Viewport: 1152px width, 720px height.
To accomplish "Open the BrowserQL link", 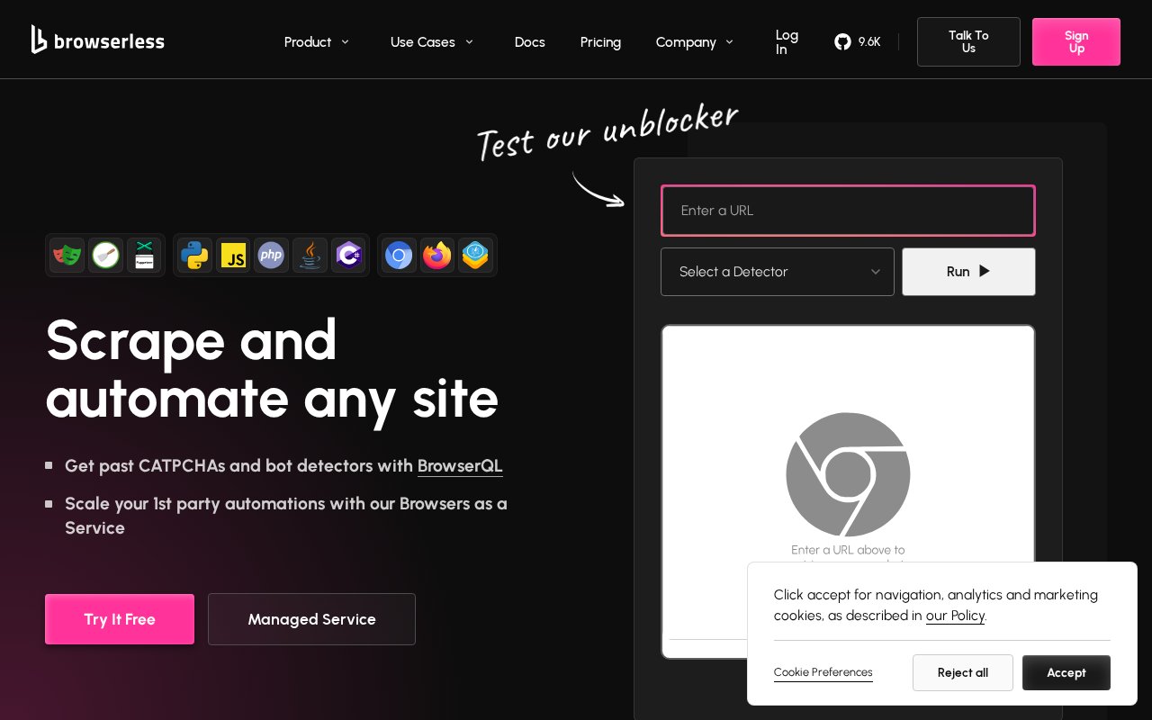I will [x=460, y=466].
